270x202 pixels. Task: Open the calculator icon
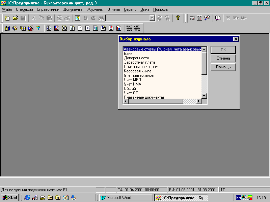tap(192, 18)
